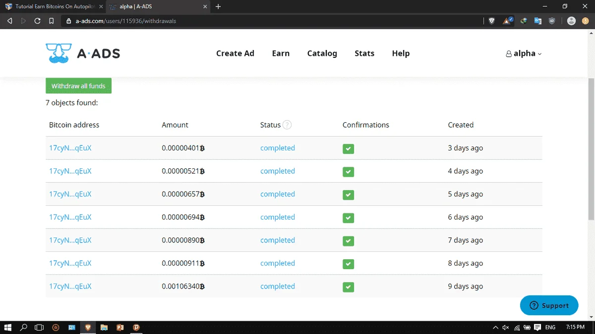The height and width of the screenshot is (334, 595).
Task: Click the confirmations checkmark for 7 days ago
Action: click(x=348, y=241)
